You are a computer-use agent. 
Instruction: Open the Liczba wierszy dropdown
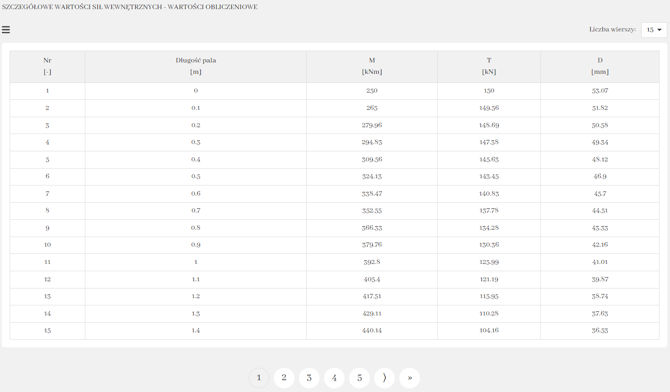tap(654, 30)
